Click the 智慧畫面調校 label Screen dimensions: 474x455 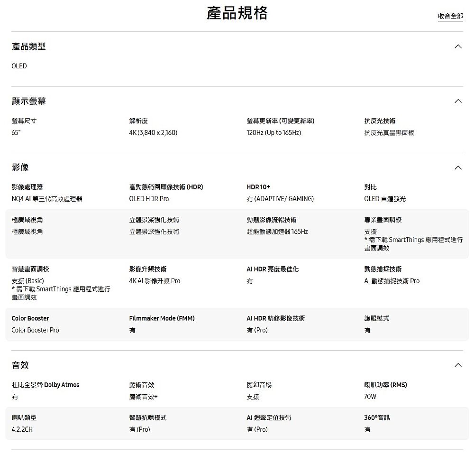pyautogui.click(x=30, y=269)
